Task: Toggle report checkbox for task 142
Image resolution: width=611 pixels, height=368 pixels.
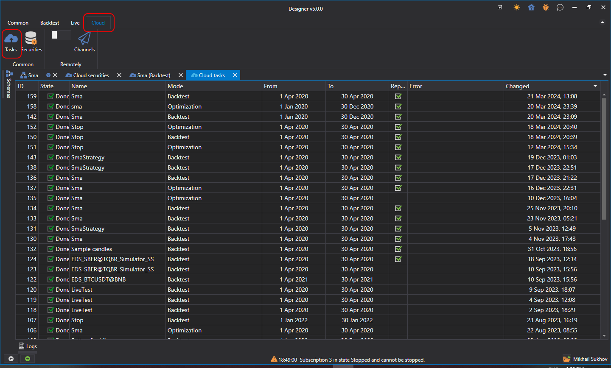Action: [x=398, y=117]
